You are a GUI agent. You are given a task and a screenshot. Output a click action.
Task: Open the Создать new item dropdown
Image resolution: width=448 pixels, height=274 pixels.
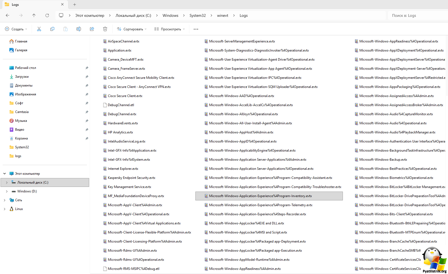pos(16,29)
